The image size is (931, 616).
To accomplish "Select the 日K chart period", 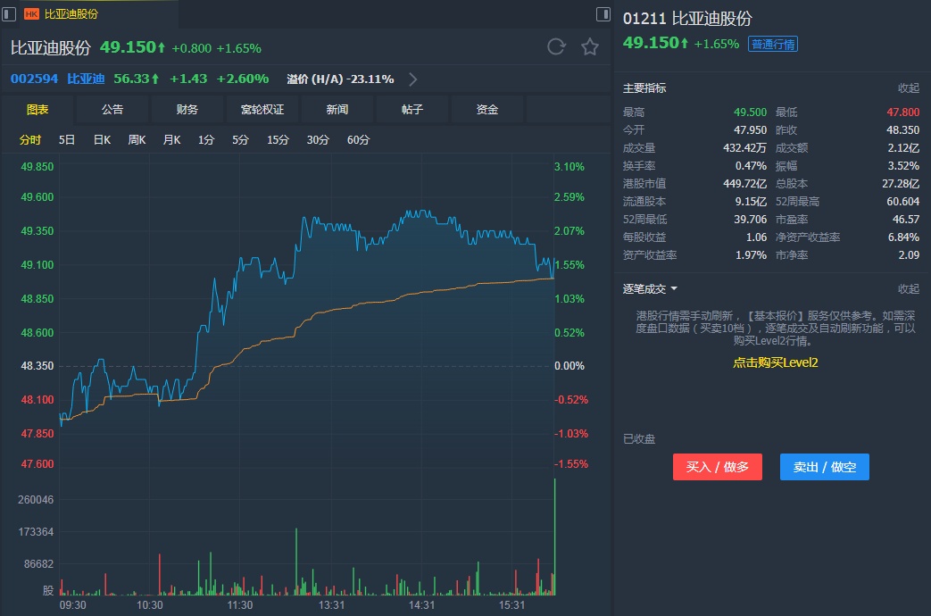I will [102, 140].
